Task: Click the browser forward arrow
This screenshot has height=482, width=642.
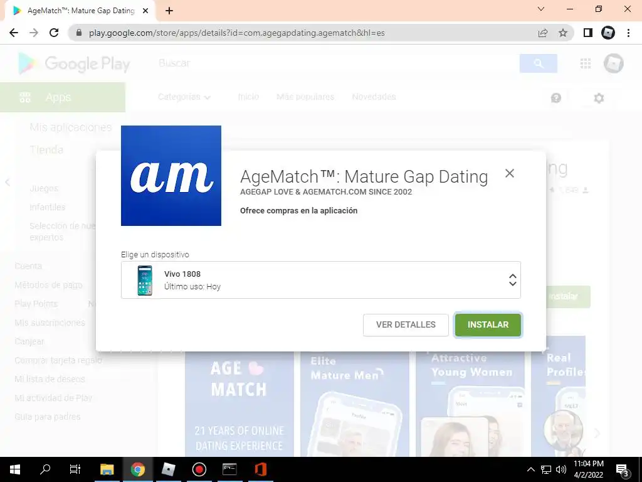Action: 34,33
